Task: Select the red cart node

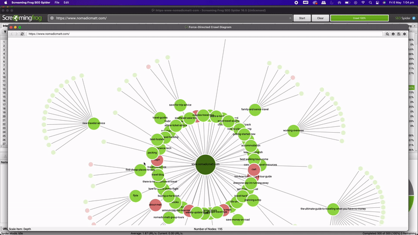Action: pos(254,169)
